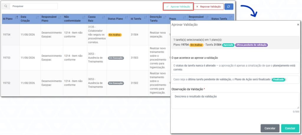Click the search magnifier icon

tap(6, 6)
